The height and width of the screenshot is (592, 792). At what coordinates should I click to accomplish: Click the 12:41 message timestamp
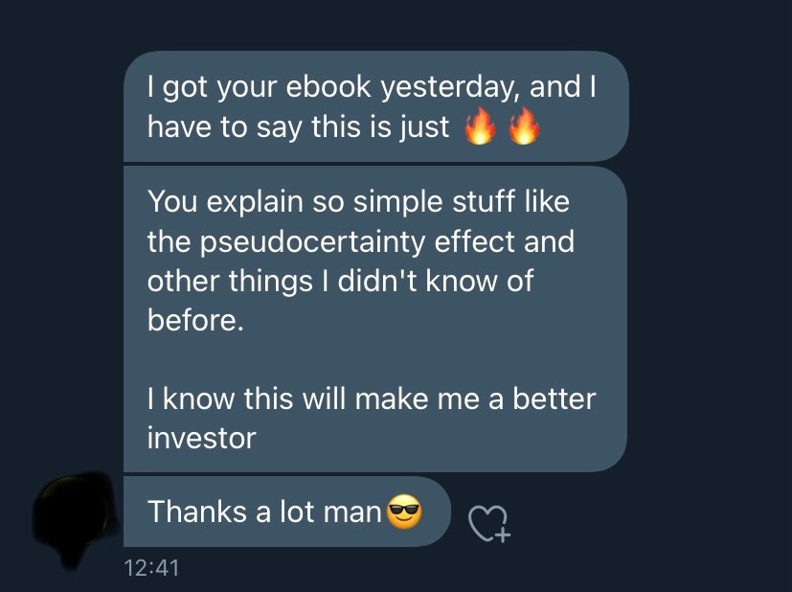coord(151,568)
